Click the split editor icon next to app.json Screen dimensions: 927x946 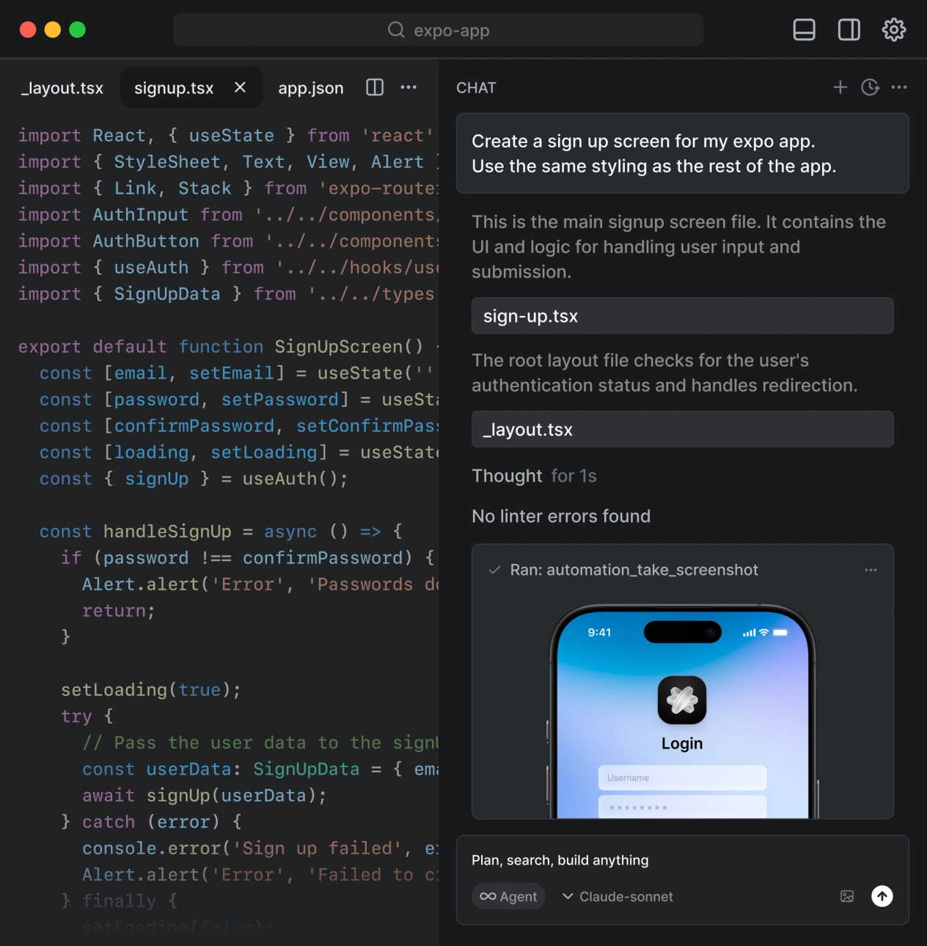(374, 87)
